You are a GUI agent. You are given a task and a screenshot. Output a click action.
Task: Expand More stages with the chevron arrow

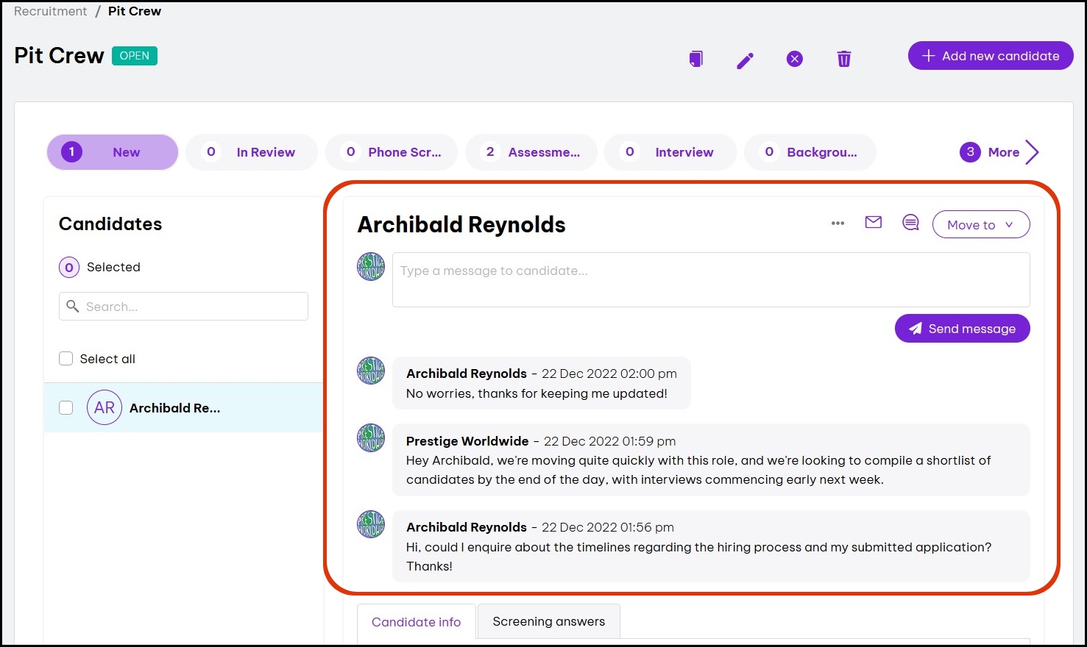1033,152
